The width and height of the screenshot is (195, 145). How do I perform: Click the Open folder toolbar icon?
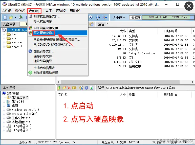coord(11,17)
